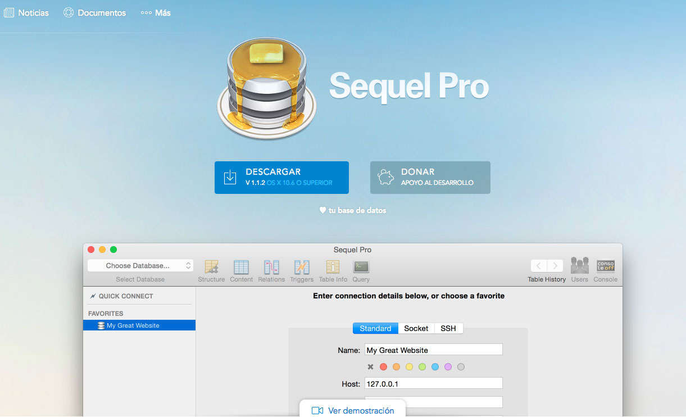Click the DONAR donate button
The width and height of the screenshot is (686, 417).
pos(430,178)
